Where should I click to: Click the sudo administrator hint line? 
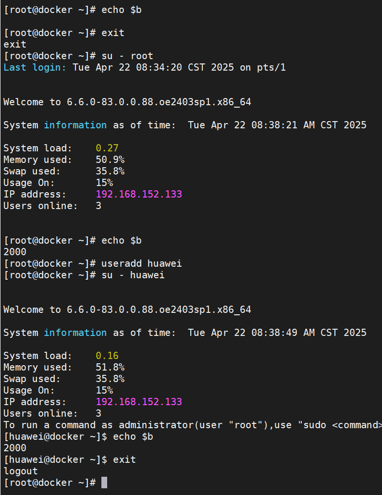pos(192,425)
